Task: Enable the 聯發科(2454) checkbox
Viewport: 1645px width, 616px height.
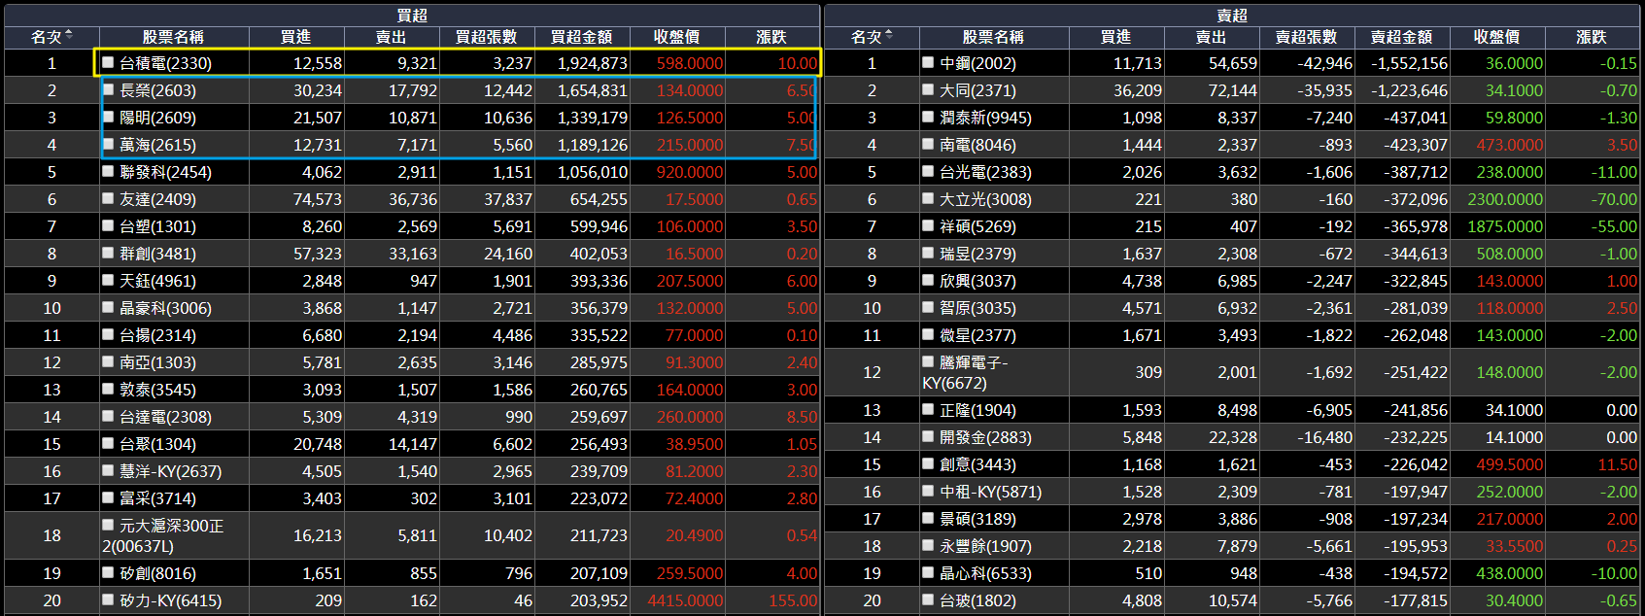Action: pyautogui.click(x=109, y=171)
